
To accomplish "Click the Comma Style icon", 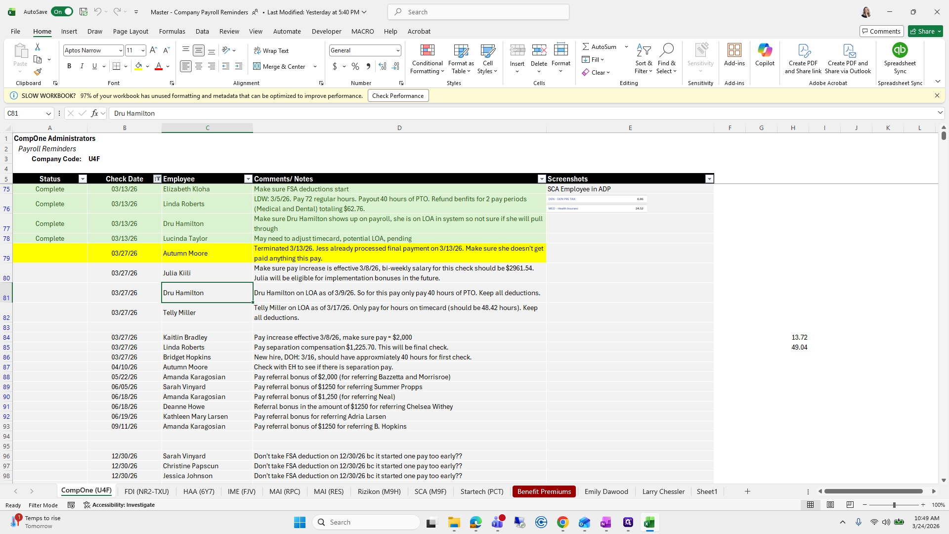I will [x=368, y=66].
